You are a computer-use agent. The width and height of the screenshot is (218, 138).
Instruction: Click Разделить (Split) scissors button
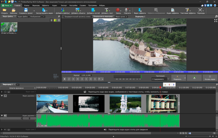[x=177, y=78]
